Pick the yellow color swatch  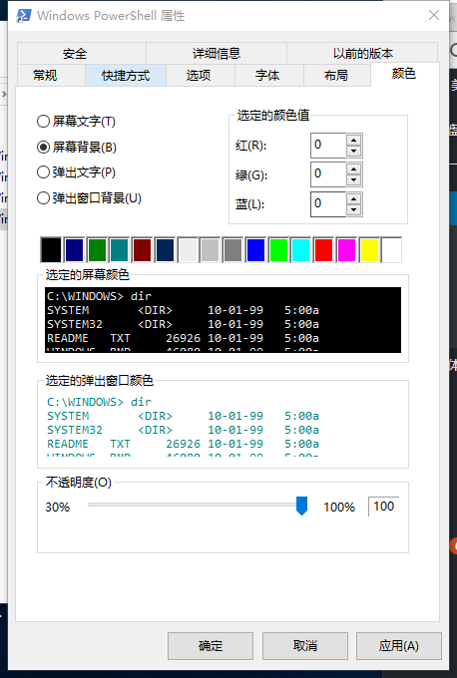tap(369, 250)
